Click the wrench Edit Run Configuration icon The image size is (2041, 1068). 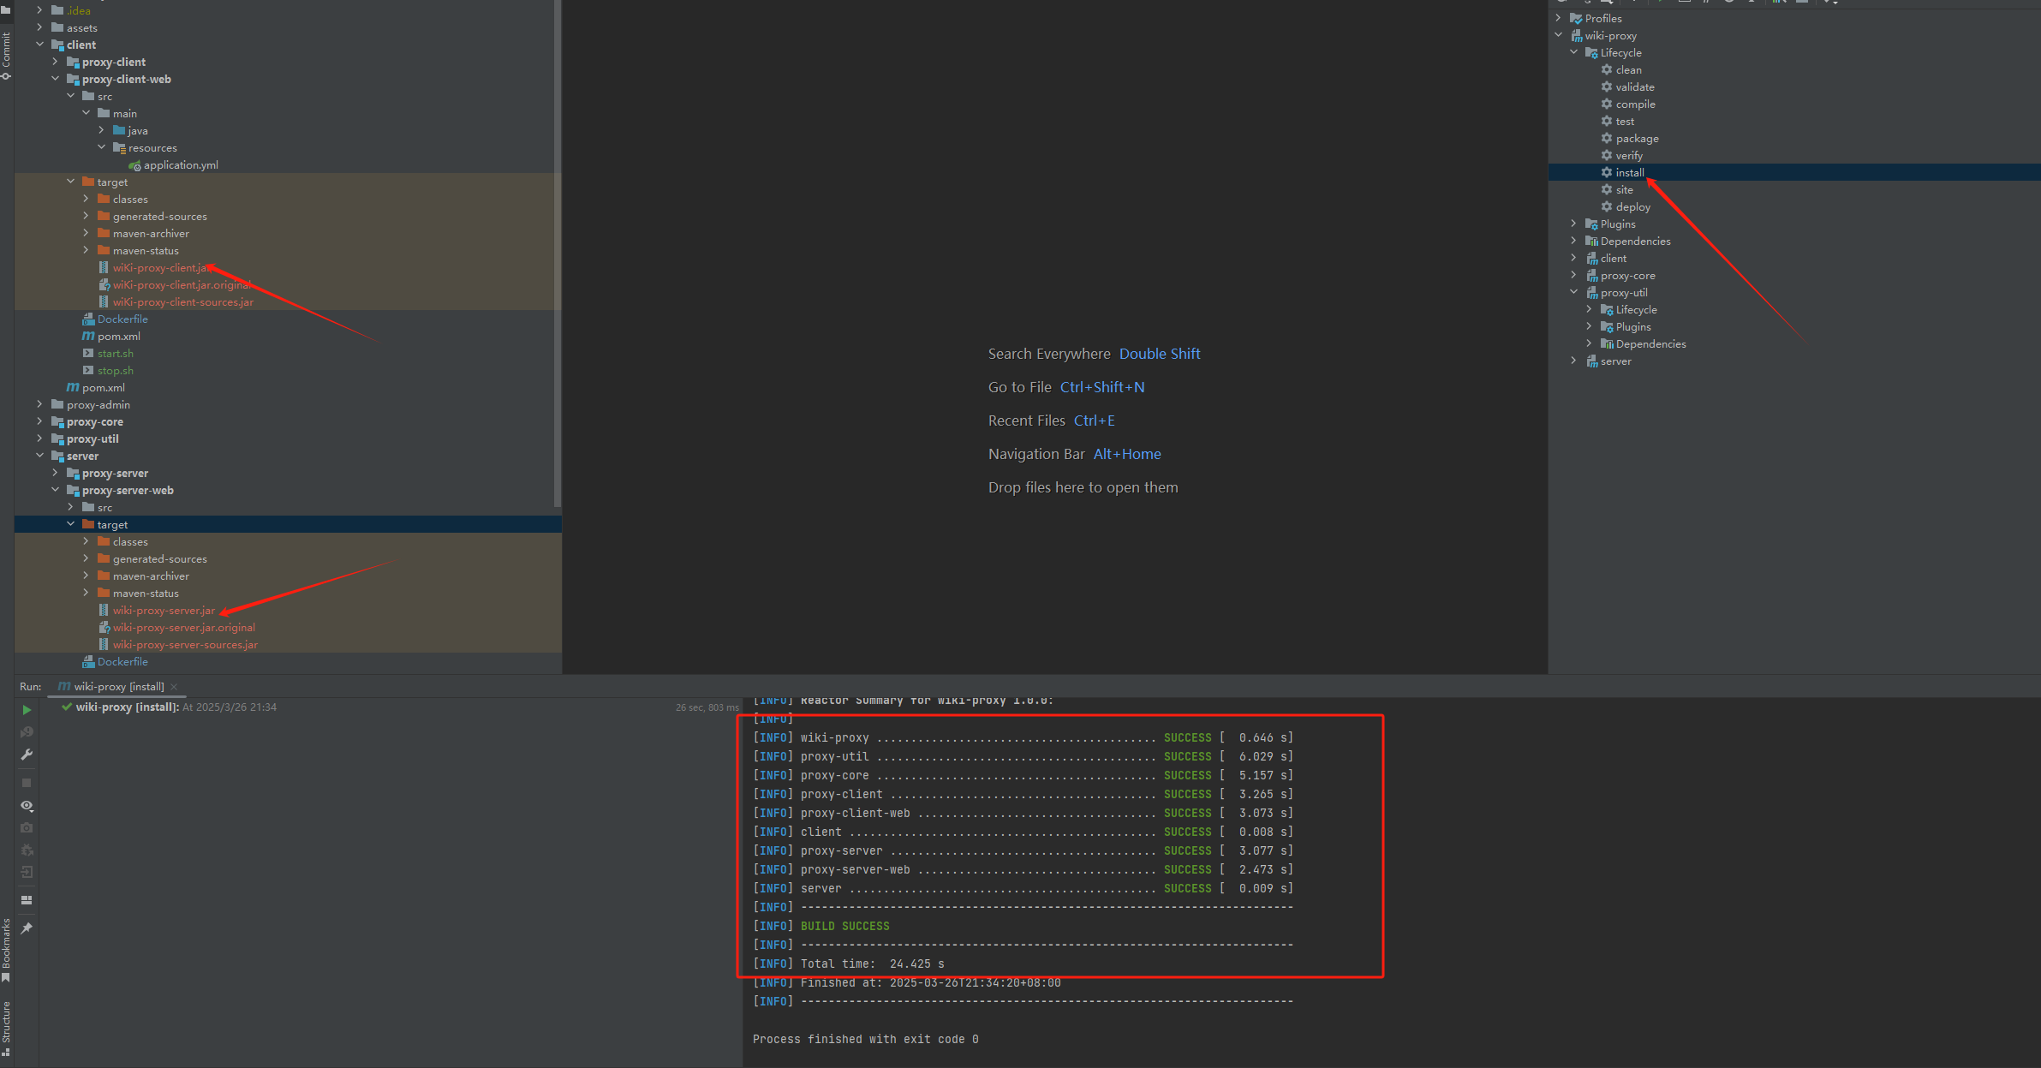coord(27,755)
